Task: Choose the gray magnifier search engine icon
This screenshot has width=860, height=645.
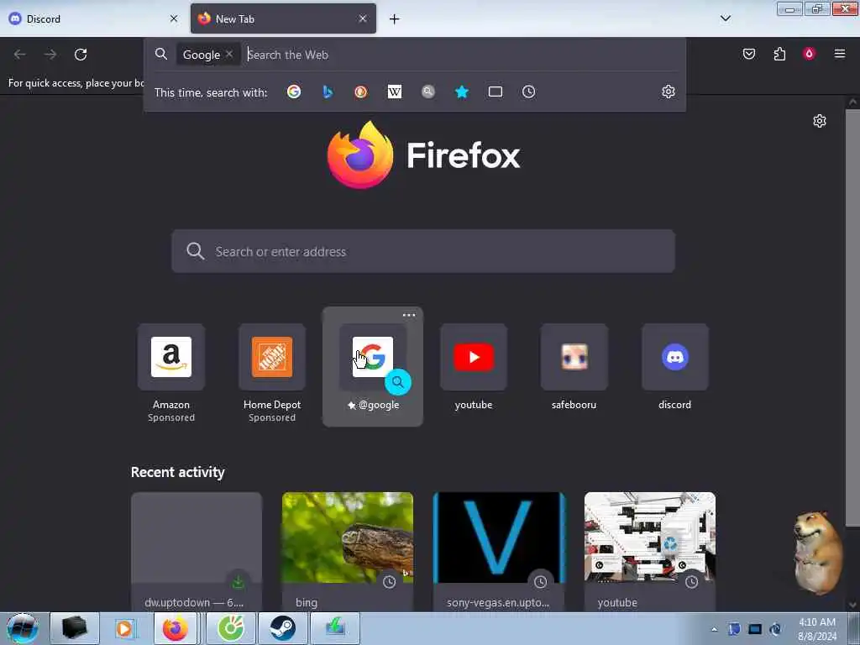Action: tap(428, 92)
